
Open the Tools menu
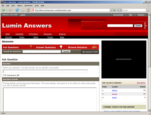[x=37, y=6]
